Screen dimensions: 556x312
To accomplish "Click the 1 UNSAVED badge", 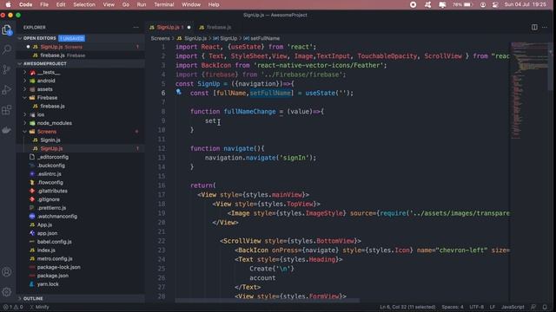I will click(x=72, y=38).
